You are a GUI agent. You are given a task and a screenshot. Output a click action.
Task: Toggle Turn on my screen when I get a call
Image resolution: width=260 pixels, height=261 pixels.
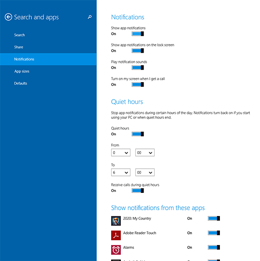[138, 85]
